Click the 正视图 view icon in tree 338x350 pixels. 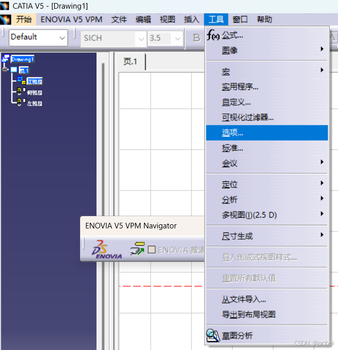point(21,80)
